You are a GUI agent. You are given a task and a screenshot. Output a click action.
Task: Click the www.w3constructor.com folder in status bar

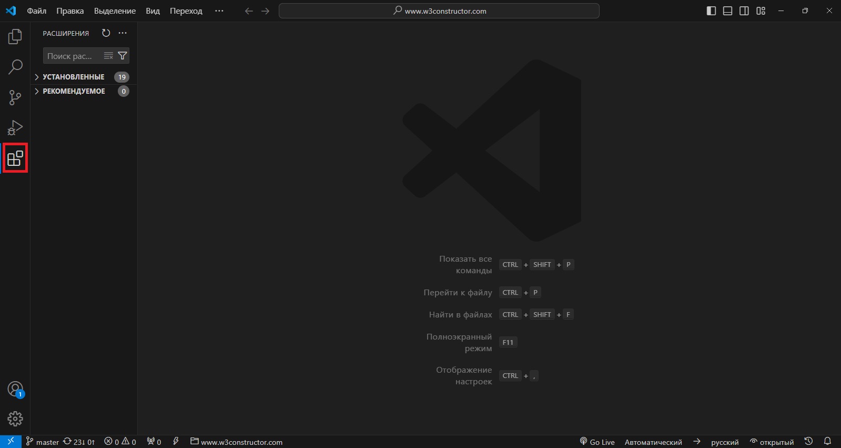[236, 442]
